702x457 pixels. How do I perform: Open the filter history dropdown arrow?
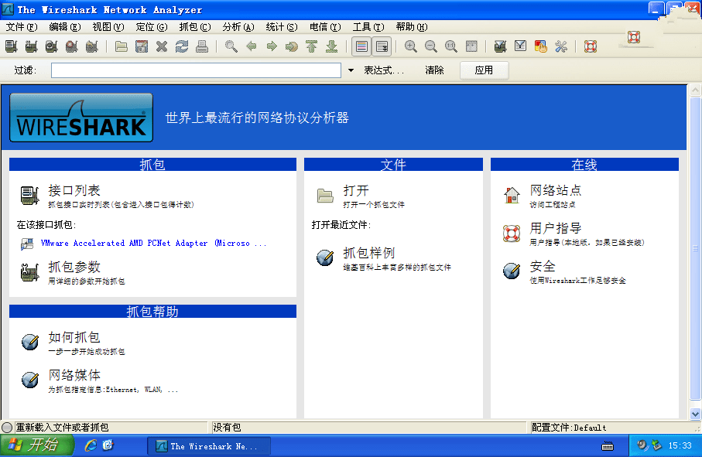350,70
